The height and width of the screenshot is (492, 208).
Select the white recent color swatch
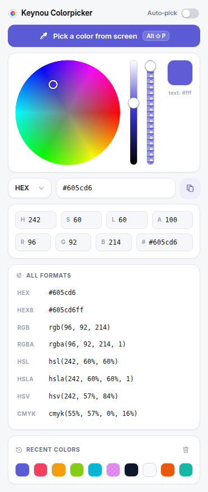149,470
